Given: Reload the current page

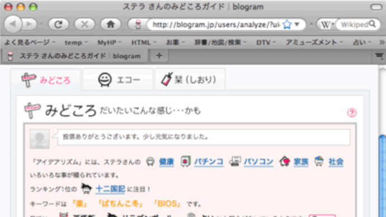Looking at the screenshot, I should click(x=58, y=24).
